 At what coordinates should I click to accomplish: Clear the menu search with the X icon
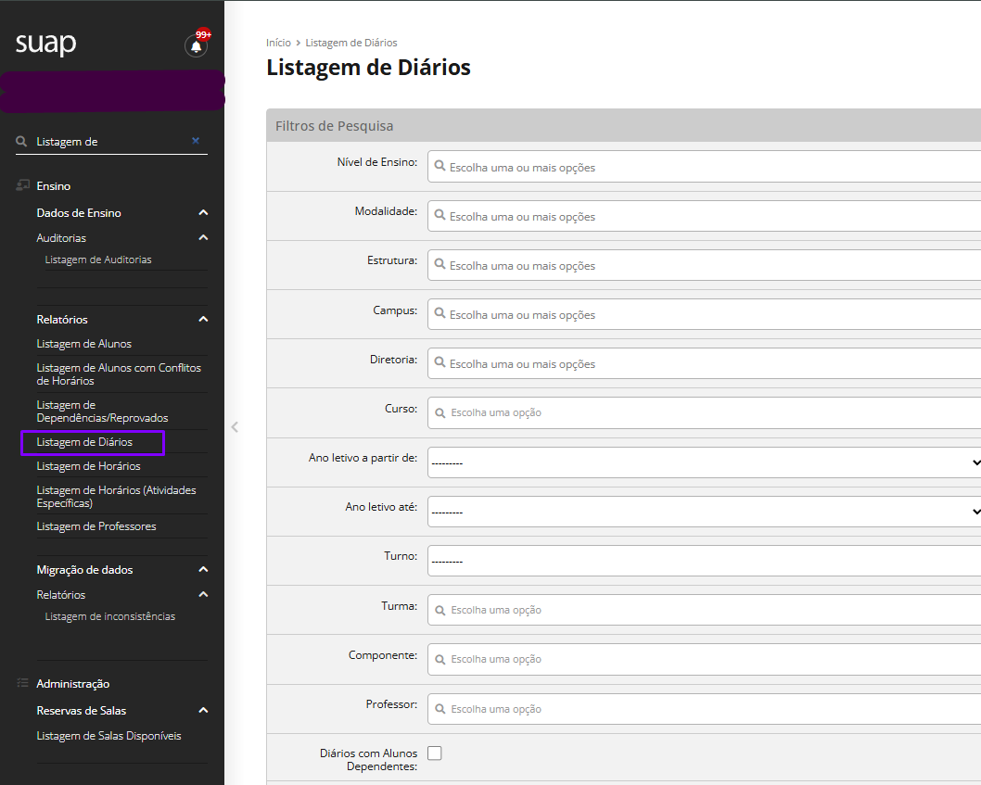(196, 141)
